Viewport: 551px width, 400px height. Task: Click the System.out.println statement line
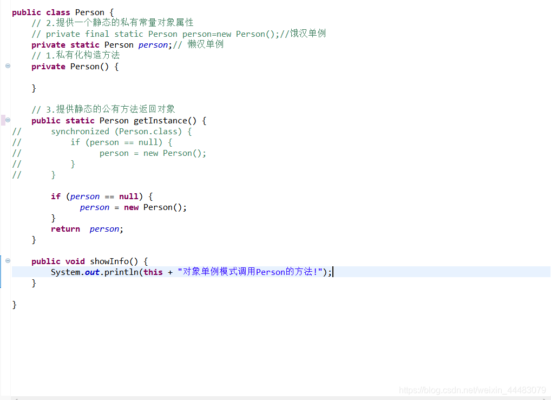tap(191, 272)
